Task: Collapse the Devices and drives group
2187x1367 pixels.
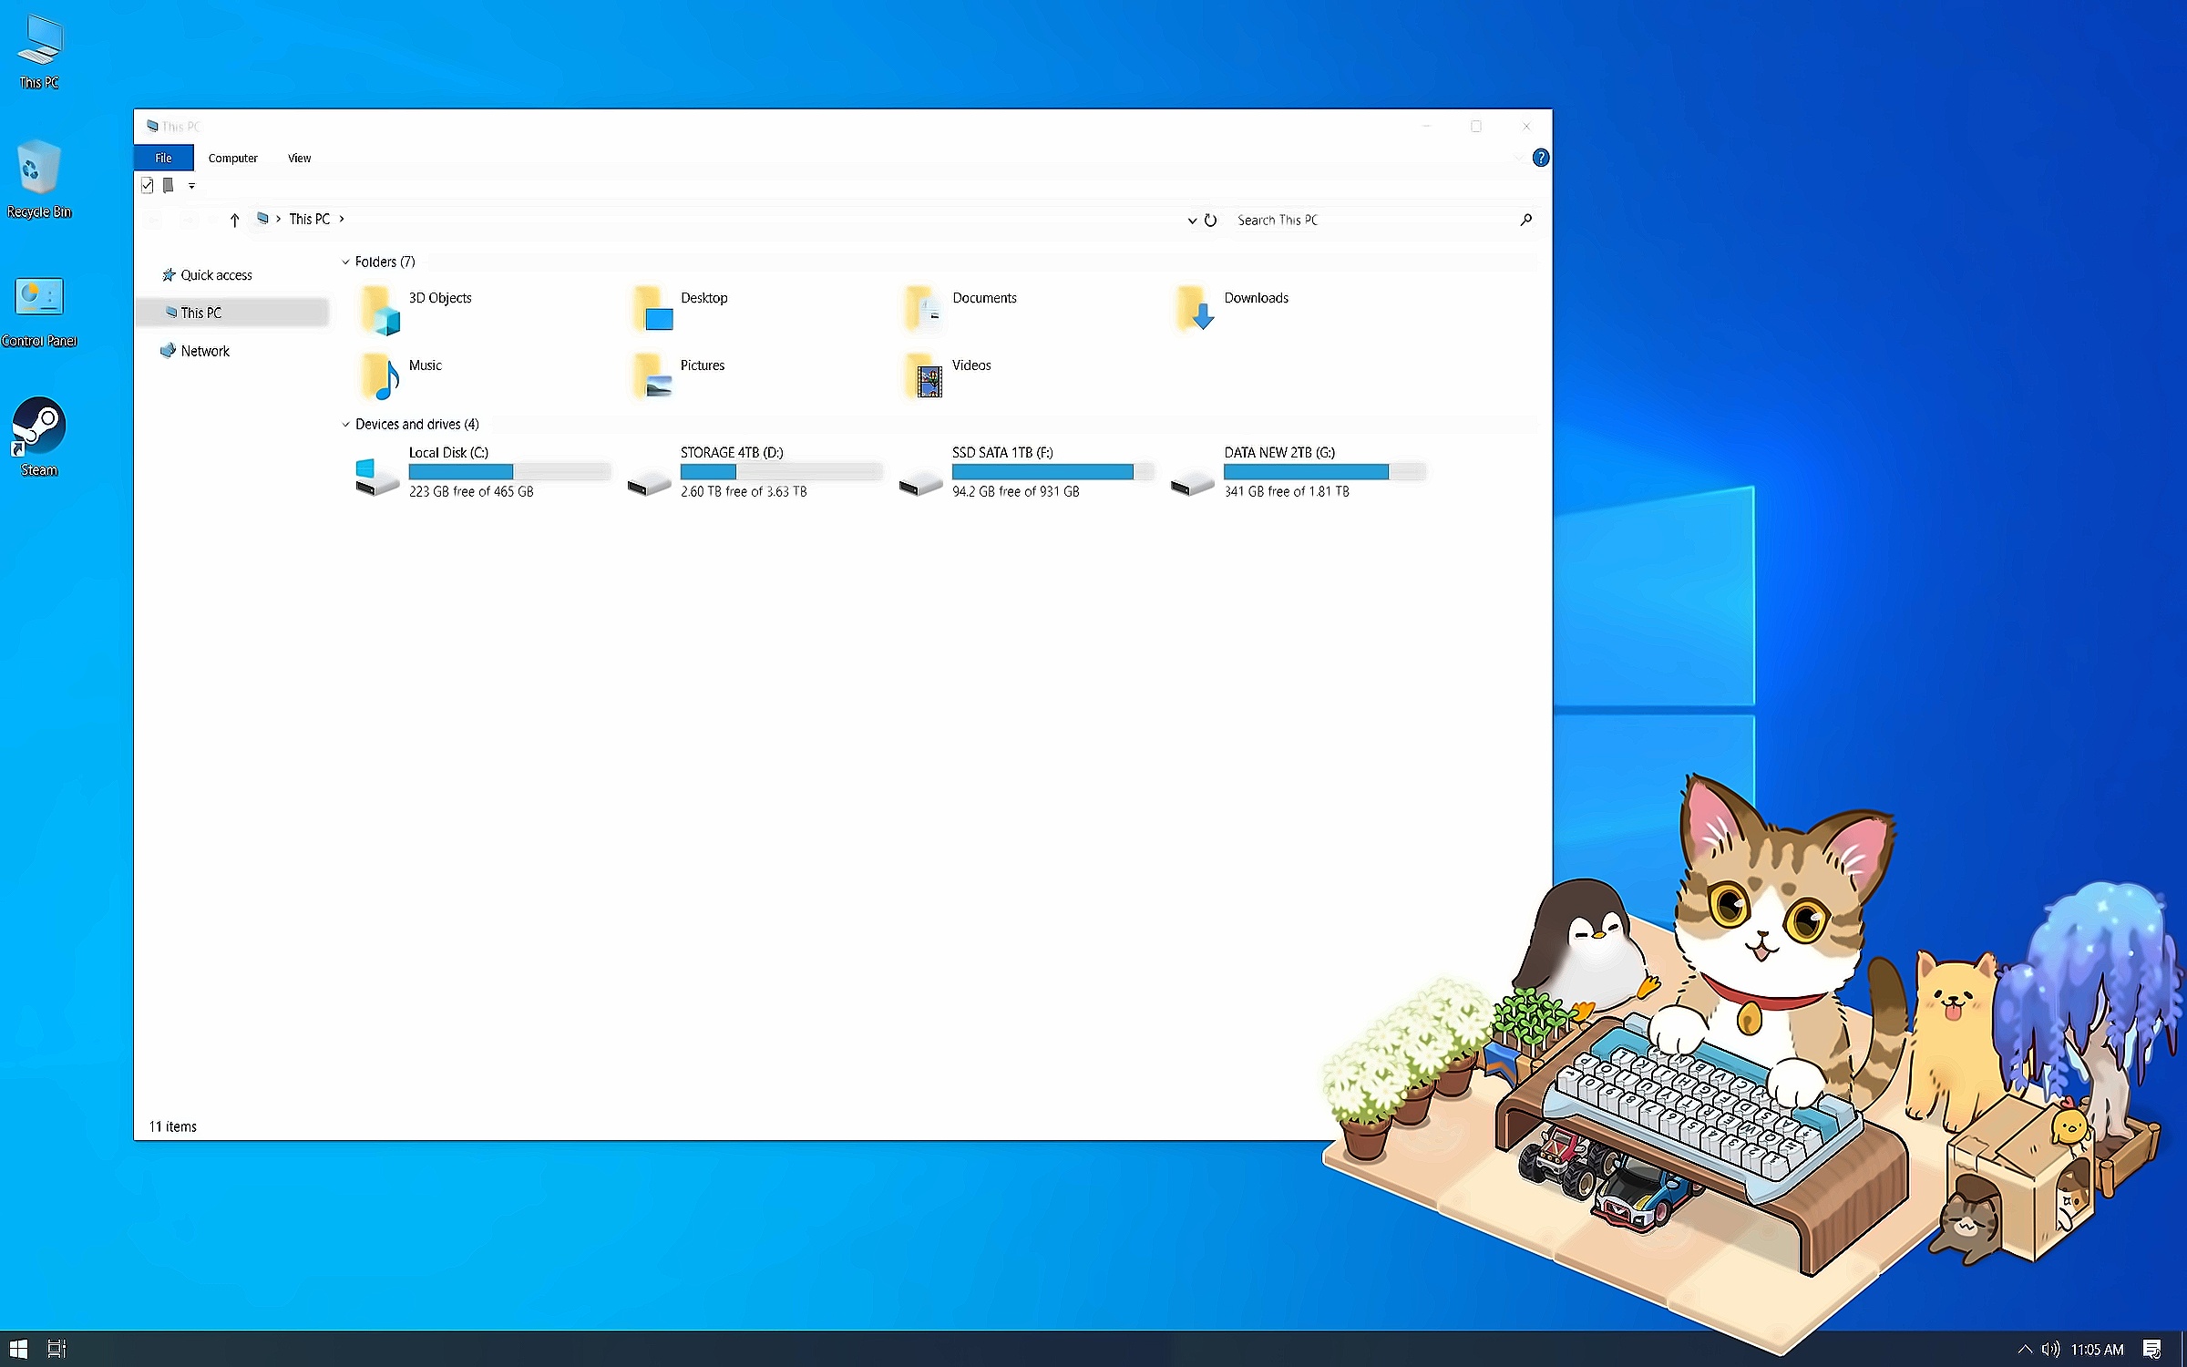Action: click(346, 425)
